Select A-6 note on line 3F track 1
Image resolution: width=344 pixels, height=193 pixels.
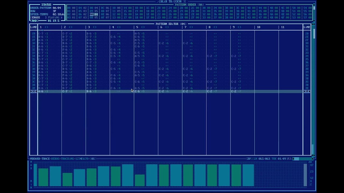pyautogui.click(x=41, y=91)
